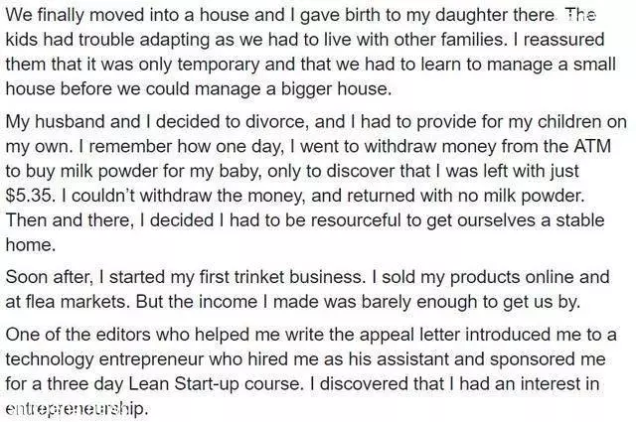Click the word "temporary" in first paragraph
The image size is (636, 422).
219,65
